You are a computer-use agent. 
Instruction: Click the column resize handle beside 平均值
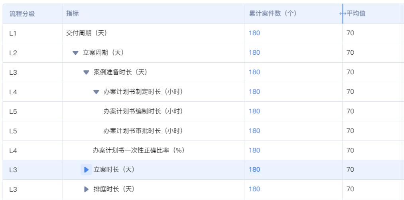[x=343, y=14]
